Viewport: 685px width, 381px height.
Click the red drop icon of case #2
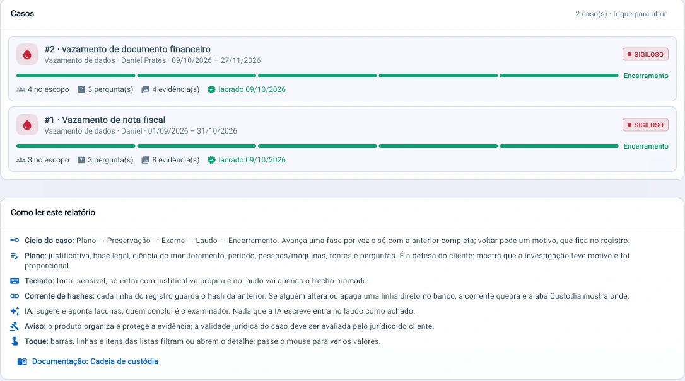pos(27,55)
